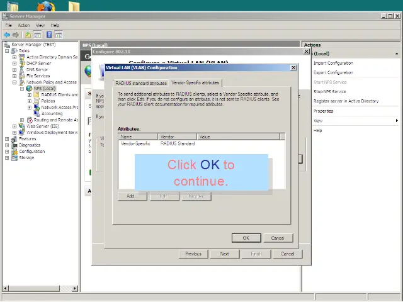Expand the DHCP Server node
The height and width of the screenshot is (302, 403).
tap(14, 63)
